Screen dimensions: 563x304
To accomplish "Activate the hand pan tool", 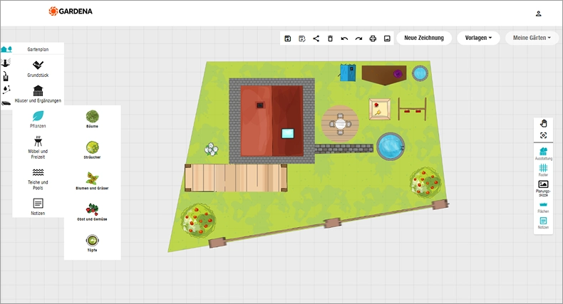I will (543, 124).
